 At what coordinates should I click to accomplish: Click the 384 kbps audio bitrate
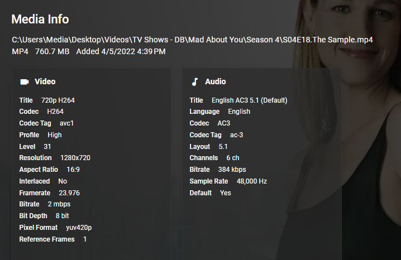[232, 170]
